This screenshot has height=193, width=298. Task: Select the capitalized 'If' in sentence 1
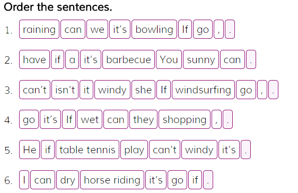pyautogui.click(x=185, y=29)
